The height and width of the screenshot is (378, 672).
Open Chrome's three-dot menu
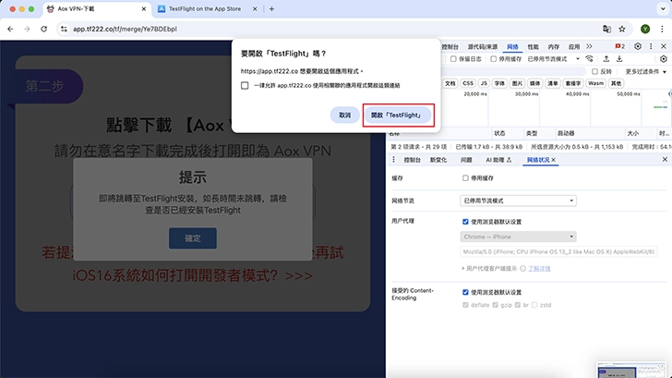point(662,30)
